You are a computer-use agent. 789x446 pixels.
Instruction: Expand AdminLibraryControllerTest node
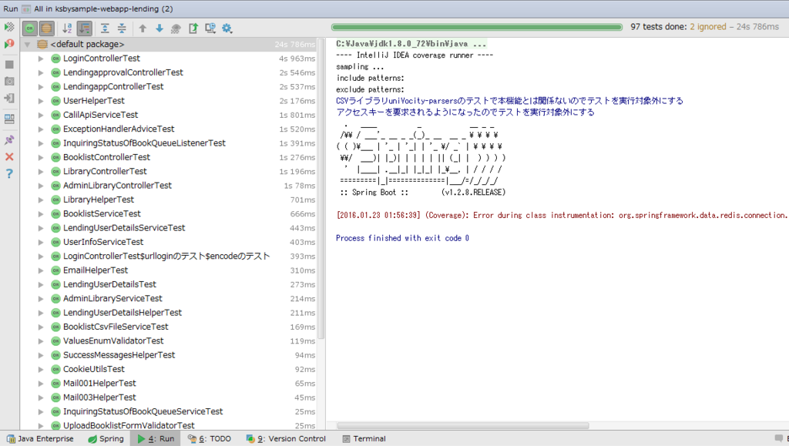point(41,186)
